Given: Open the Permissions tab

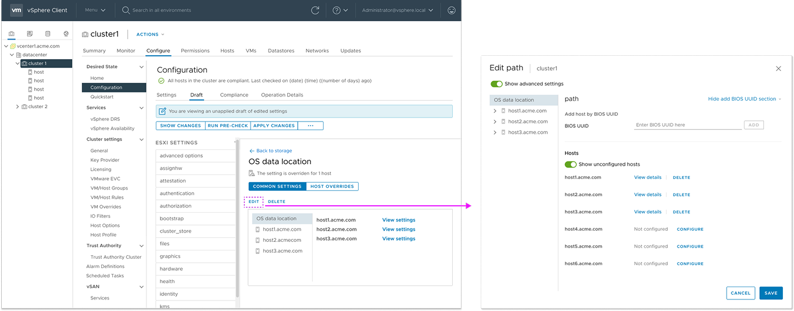Looking at the screenshot, I should (x=195, y=51).
